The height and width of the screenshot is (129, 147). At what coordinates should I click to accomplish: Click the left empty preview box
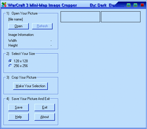pyautogui.click(x=80, y=17)
